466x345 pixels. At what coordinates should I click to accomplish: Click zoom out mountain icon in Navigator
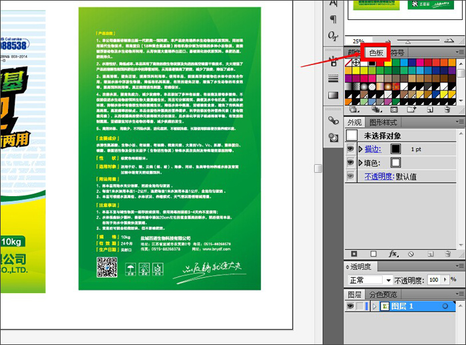pos(387,41)
